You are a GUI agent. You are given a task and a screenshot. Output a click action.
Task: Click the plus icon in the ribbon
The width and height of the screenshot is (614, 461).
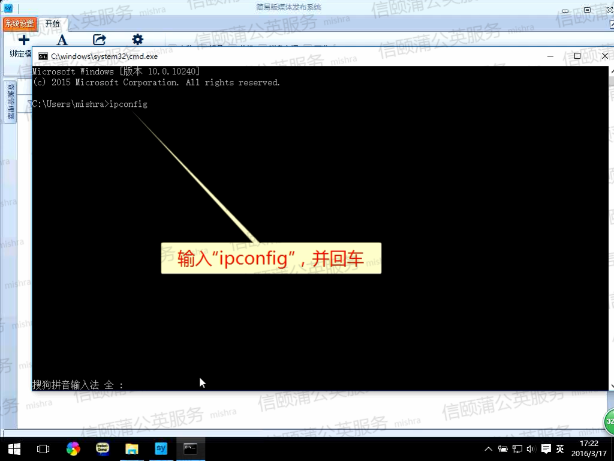23,40
